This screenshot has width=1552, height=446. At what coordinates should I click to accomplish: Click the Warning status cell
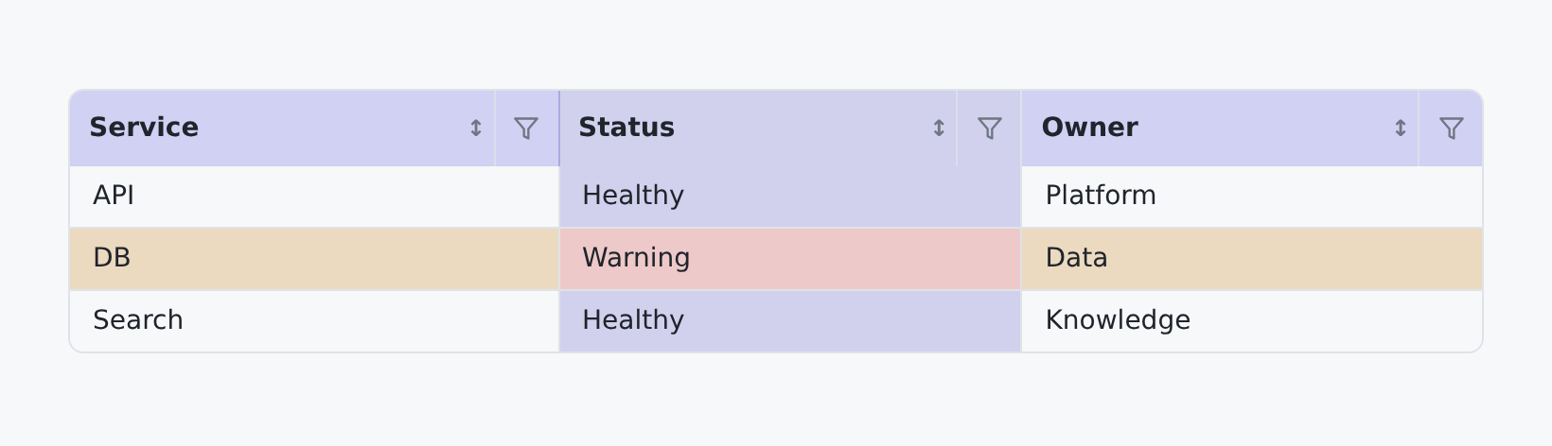[790, 258]
